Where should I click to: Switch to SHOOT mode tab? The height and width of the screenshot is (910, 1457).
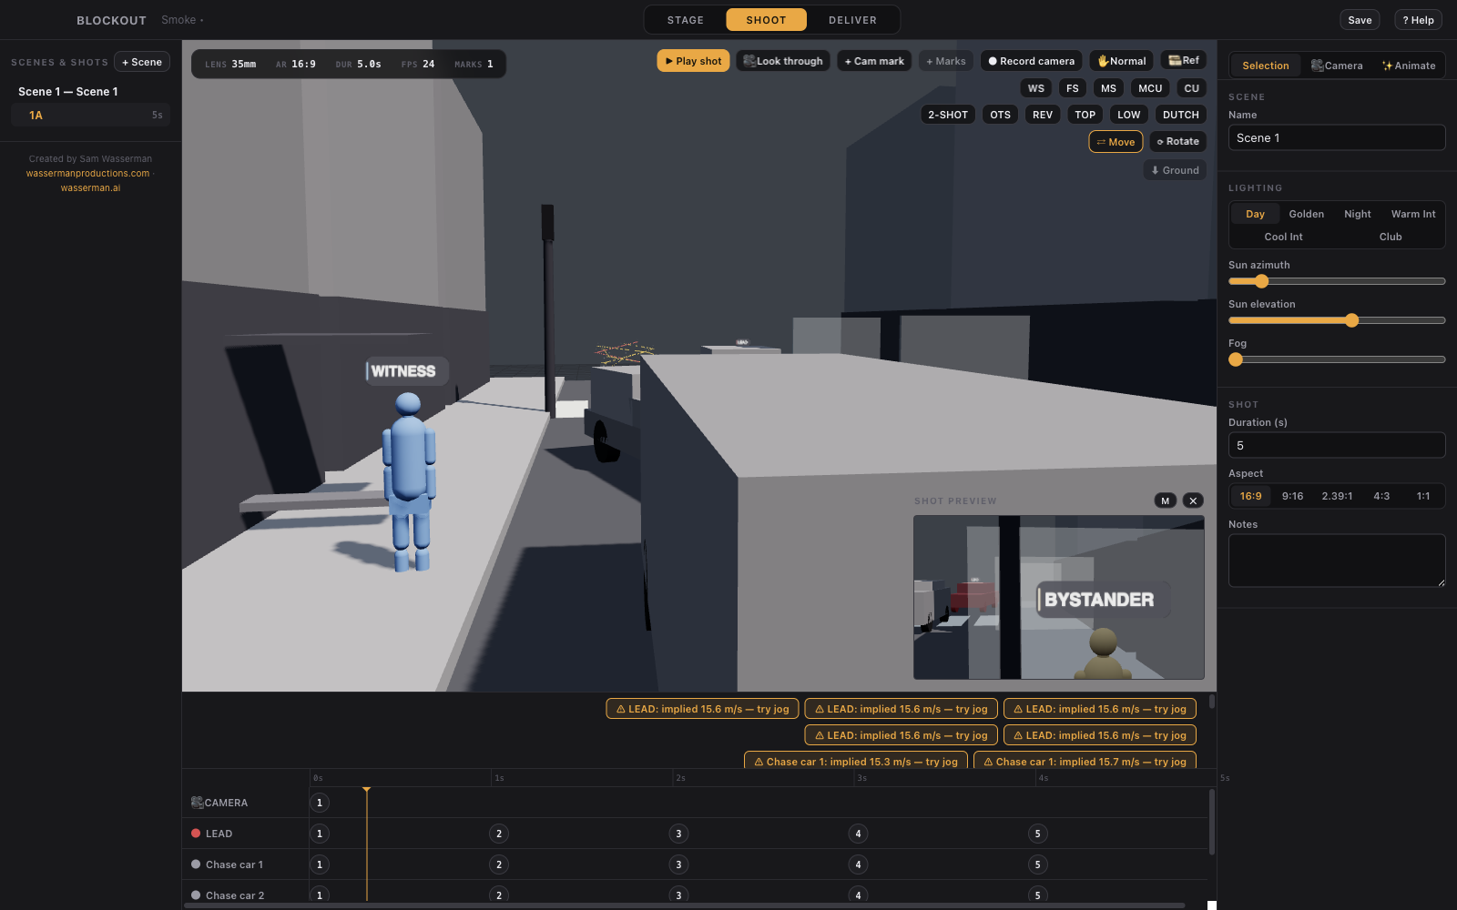click(766, 20)
